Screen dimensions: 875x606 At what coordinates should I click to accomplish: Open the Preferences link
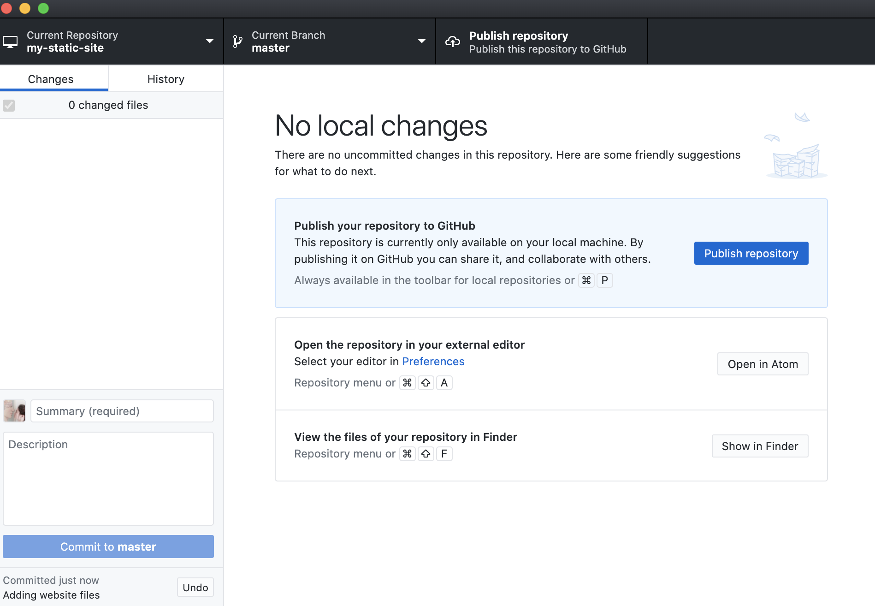click(433, 362)
